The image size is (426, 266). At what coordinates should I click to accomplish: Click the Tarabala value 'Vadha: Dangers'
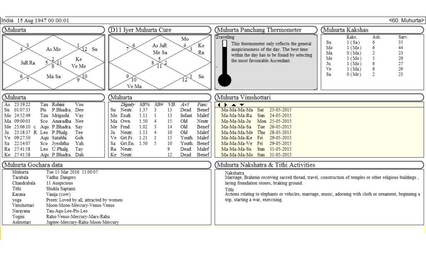61,177
